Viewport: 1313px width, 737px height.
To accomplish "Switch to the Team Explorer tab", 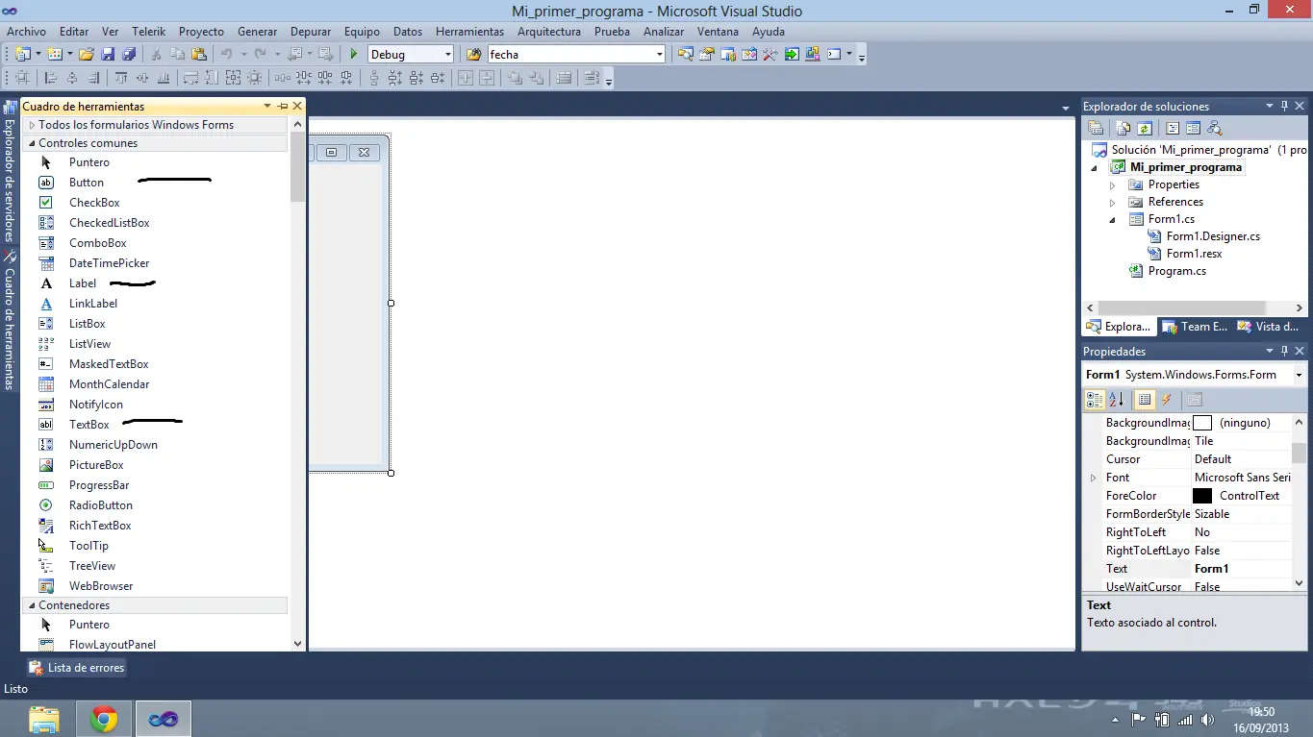I will click(x=1196, y=327).
